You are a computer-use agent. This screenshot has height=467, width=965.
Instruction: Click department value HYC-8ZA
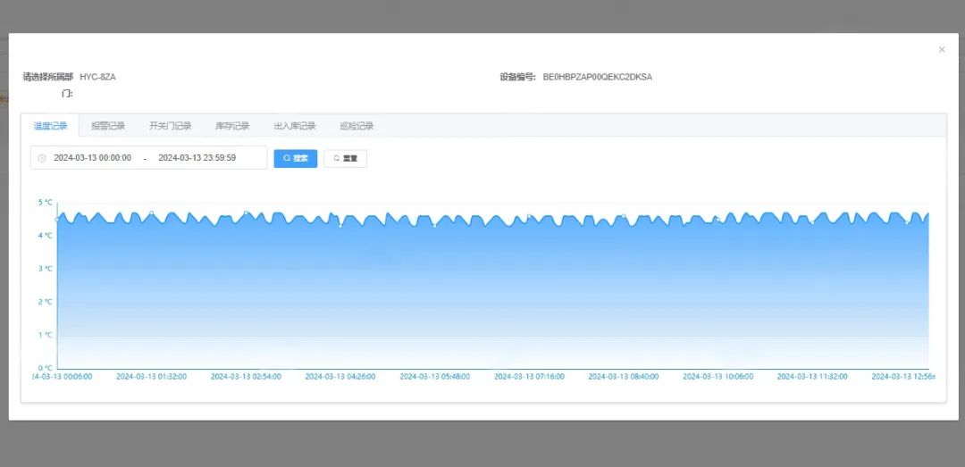[98, 77]
